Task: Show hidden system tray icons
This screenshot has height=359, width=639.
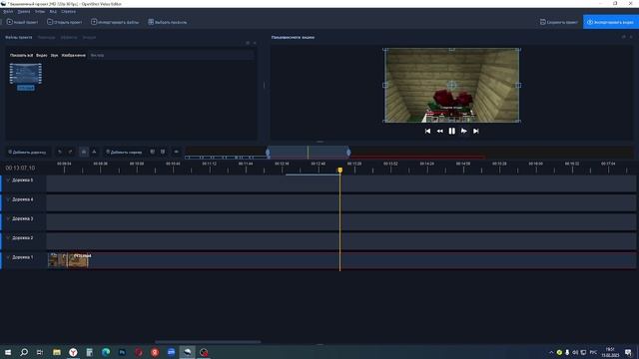Action: point(551,352)
